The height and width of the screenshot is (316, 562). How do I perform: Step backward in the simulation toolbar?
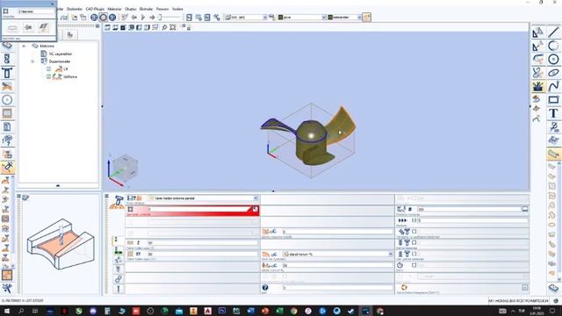coord(134,18)
